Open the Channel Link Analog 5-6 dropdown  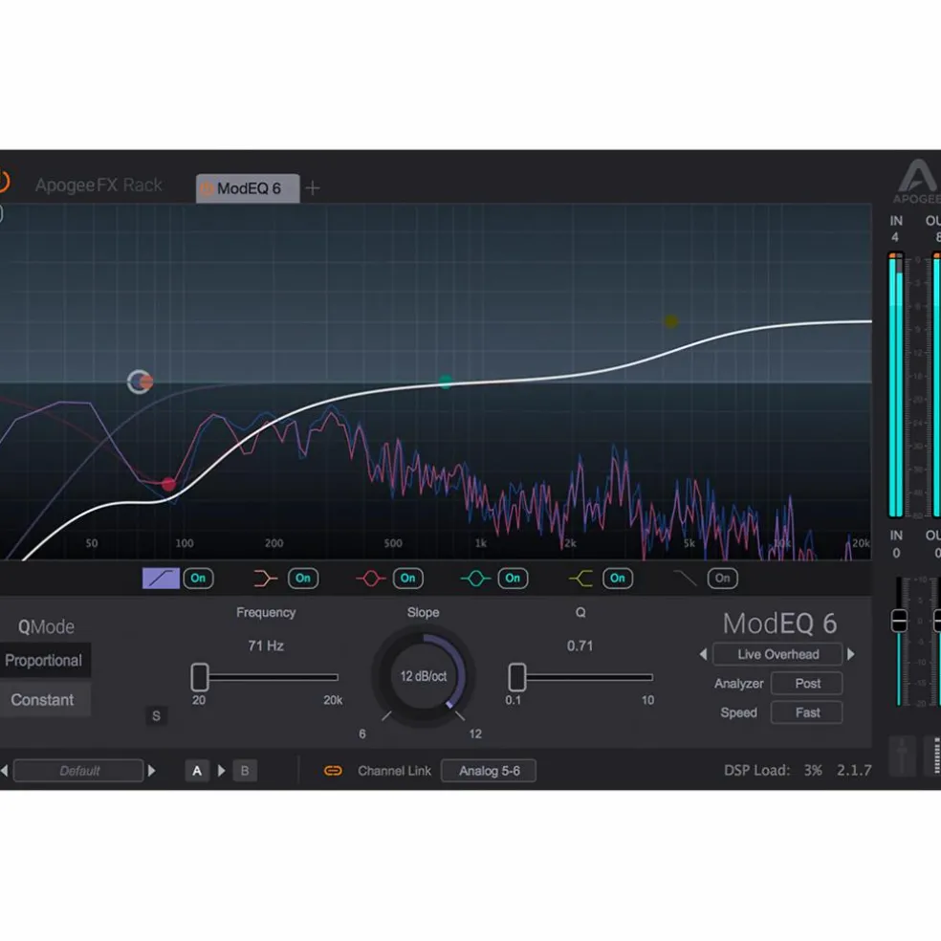(x=489, y=771)
